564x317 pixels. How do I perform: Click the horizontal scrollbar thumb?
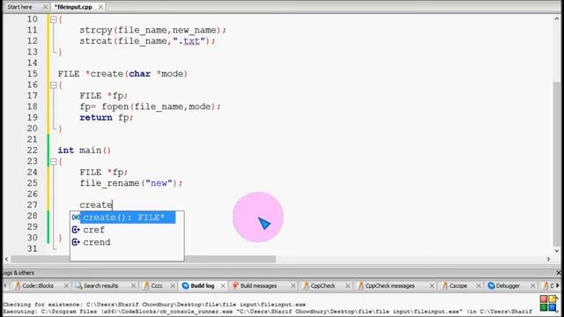[143, 259]
